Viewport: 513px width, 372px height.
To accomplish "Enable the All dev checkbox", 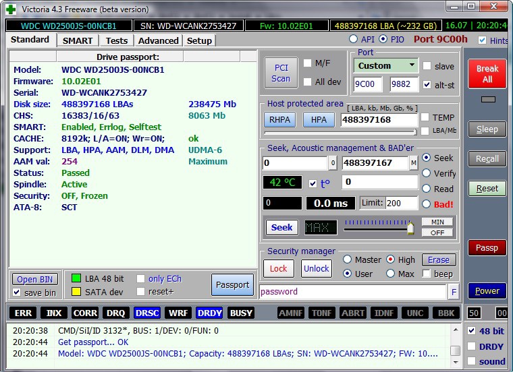I will (307, 82).
